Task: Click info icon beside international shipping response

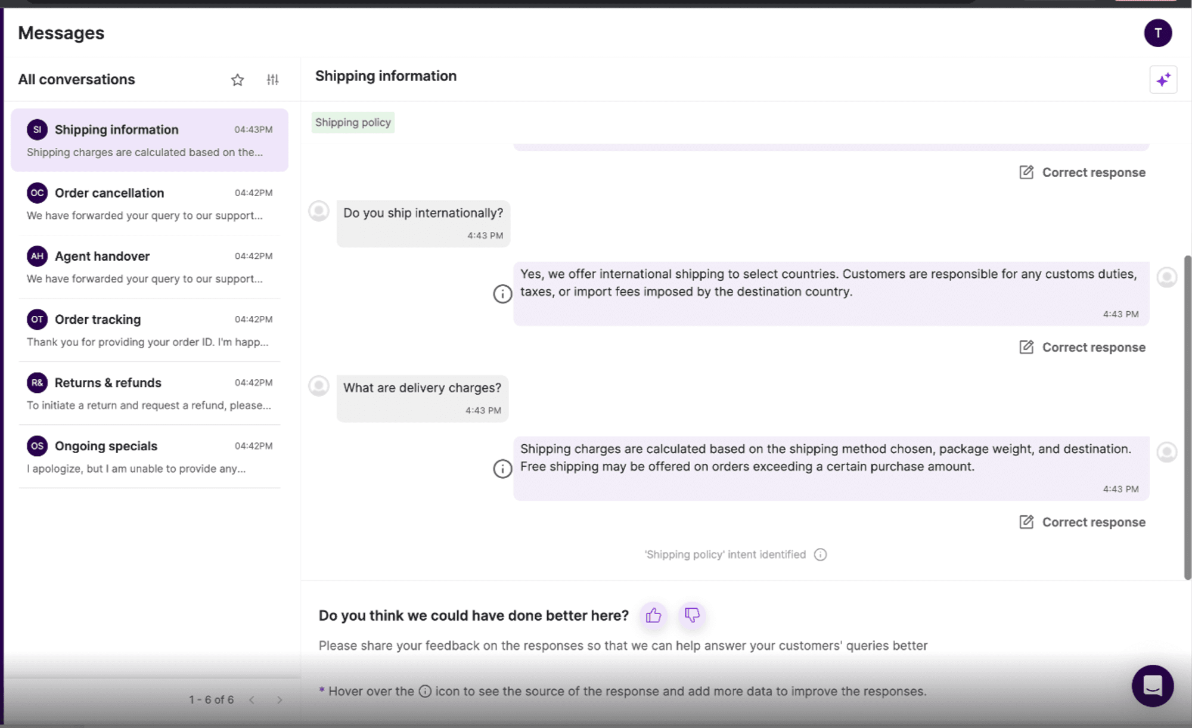Action: click(502, 293)
